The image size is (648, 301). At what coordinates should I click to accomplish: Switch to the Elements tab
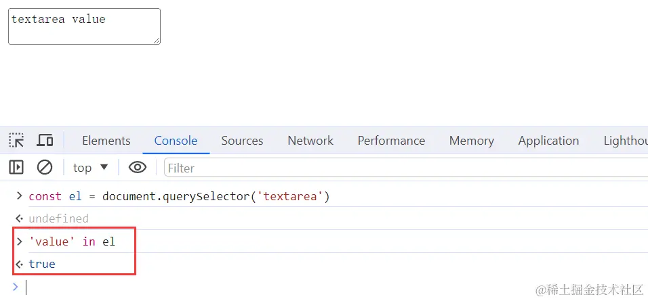(x=106, y=141)
